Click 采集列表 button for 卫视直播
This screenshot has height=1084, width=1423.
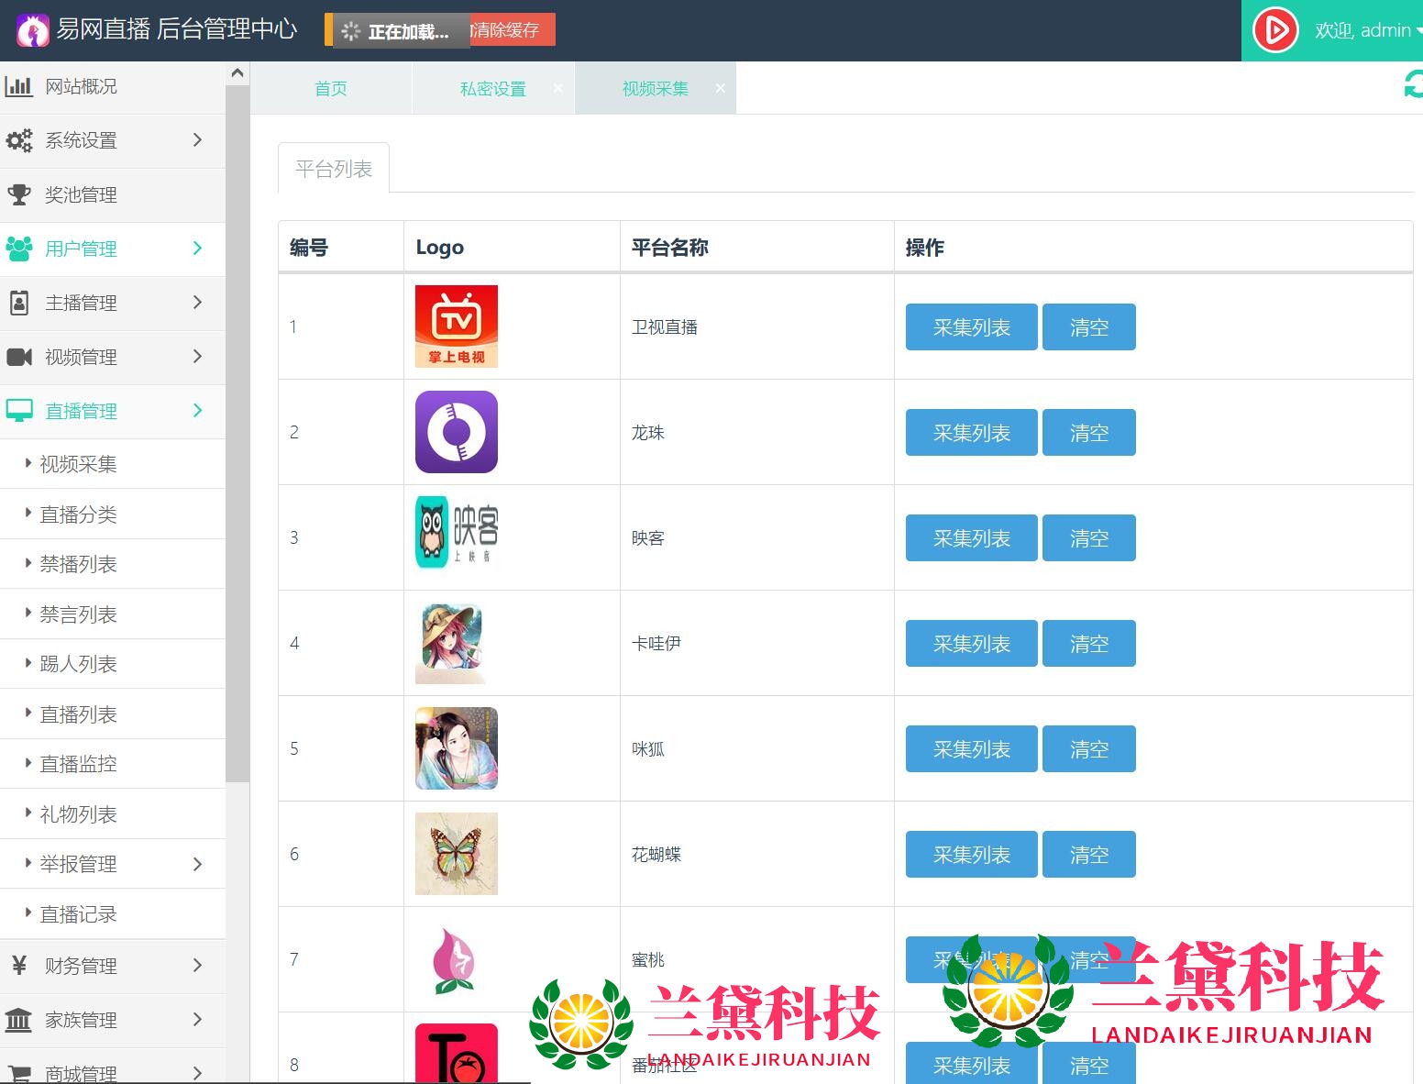coord(971,327)
